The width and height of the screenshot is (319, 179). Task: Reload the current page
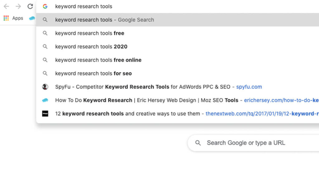pos(30,6)
